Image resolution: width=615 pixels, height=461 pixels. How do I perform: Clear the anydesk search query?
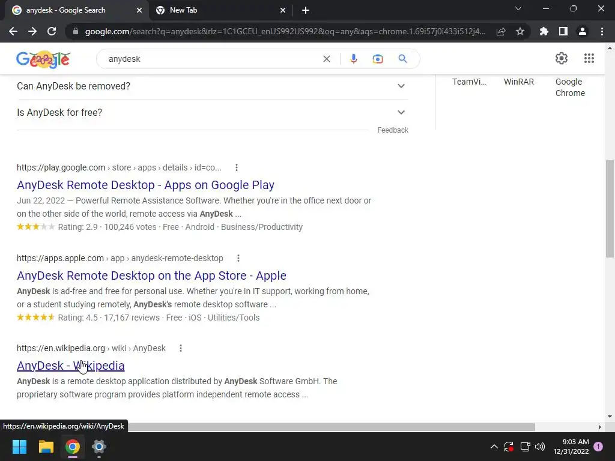coord(327,59)
